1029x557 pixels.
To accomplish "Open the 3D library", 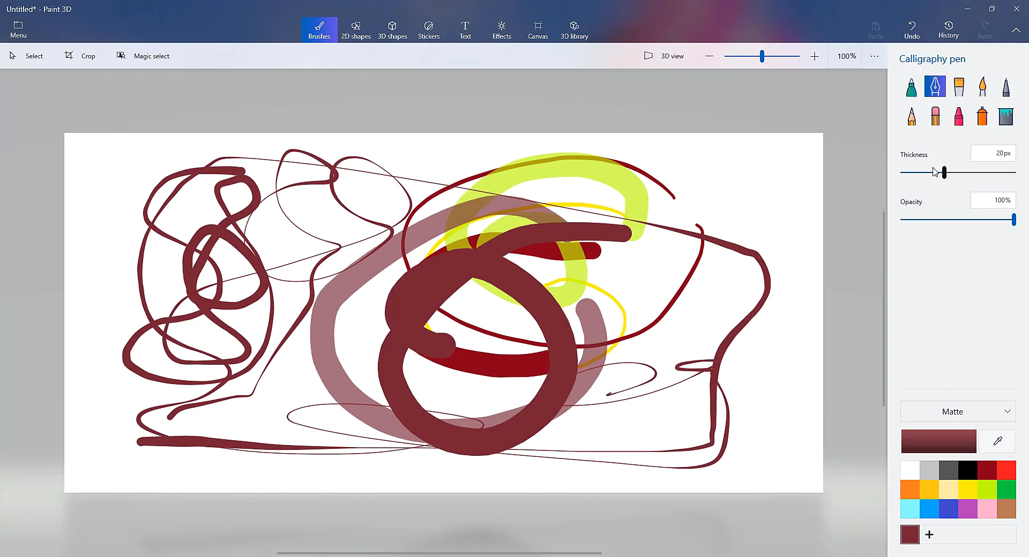I will click(x=575, y=30).
